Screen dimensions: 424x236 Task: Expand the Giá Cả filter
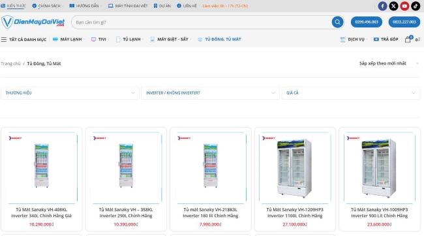[x=351, y=93]
